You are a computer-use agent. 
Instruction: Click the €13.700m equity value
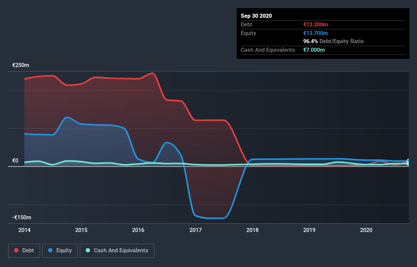(315, 33)
